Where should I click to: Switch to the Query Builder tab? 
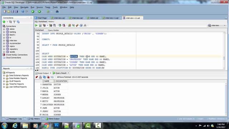tap(53, 30)
